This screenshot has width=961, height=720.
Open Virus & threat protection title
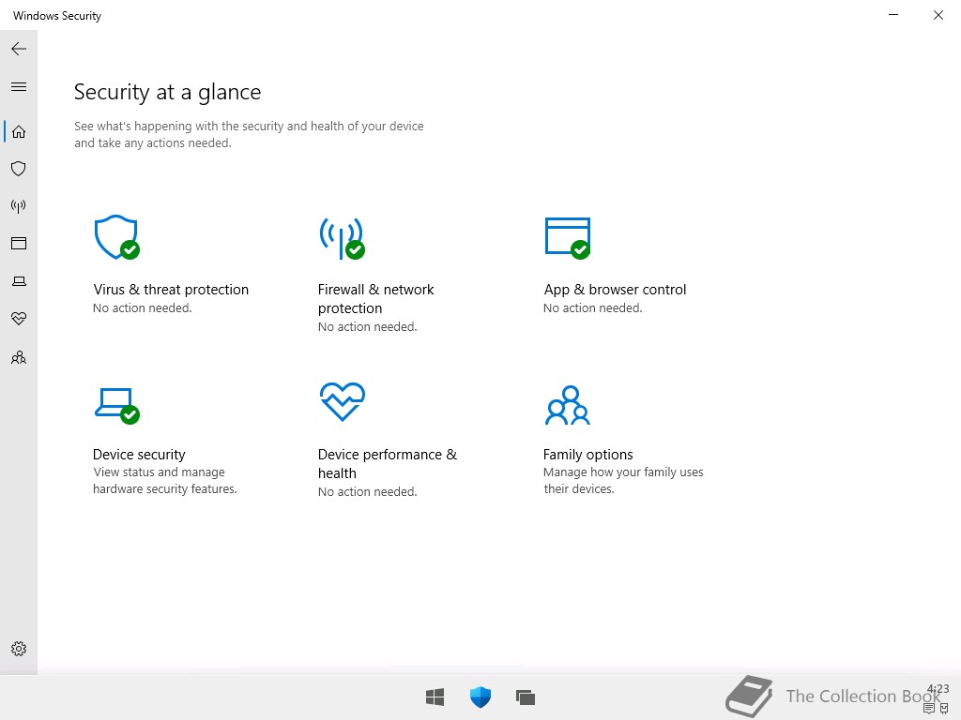point(171,290)
